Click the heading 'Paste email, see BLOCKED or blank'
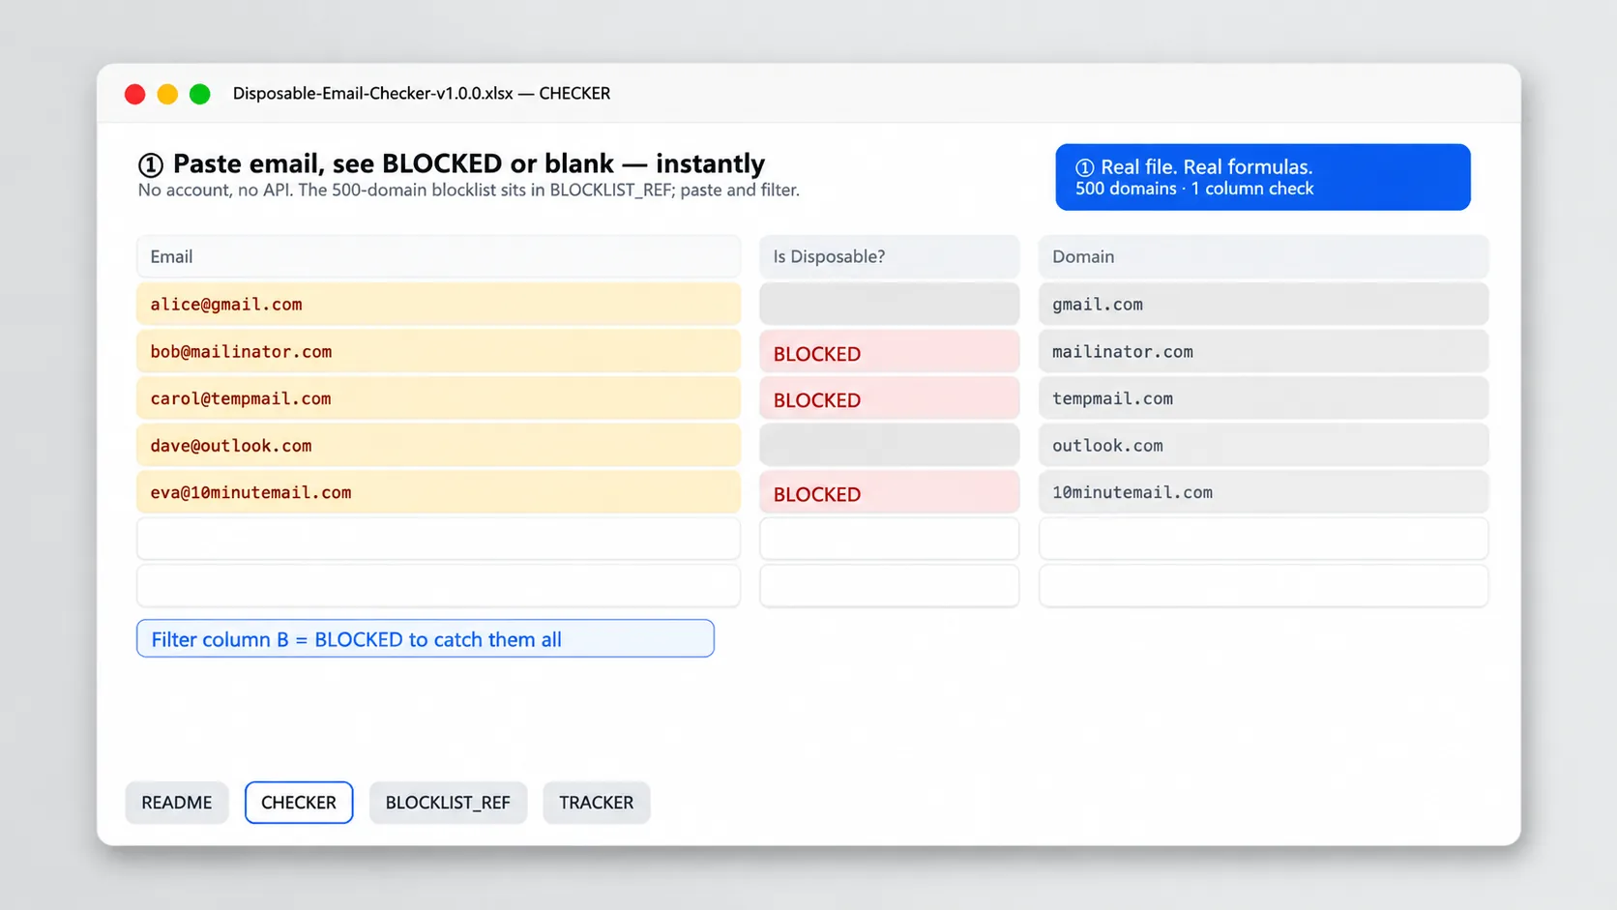The image size is (1617, 910). click(x=394, y=163)
